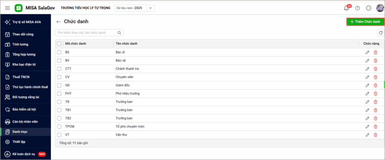Tick the select-all checkbox in table header
Image resolution: width=385 pixels, height=160 pixels.
click(59, 43)
